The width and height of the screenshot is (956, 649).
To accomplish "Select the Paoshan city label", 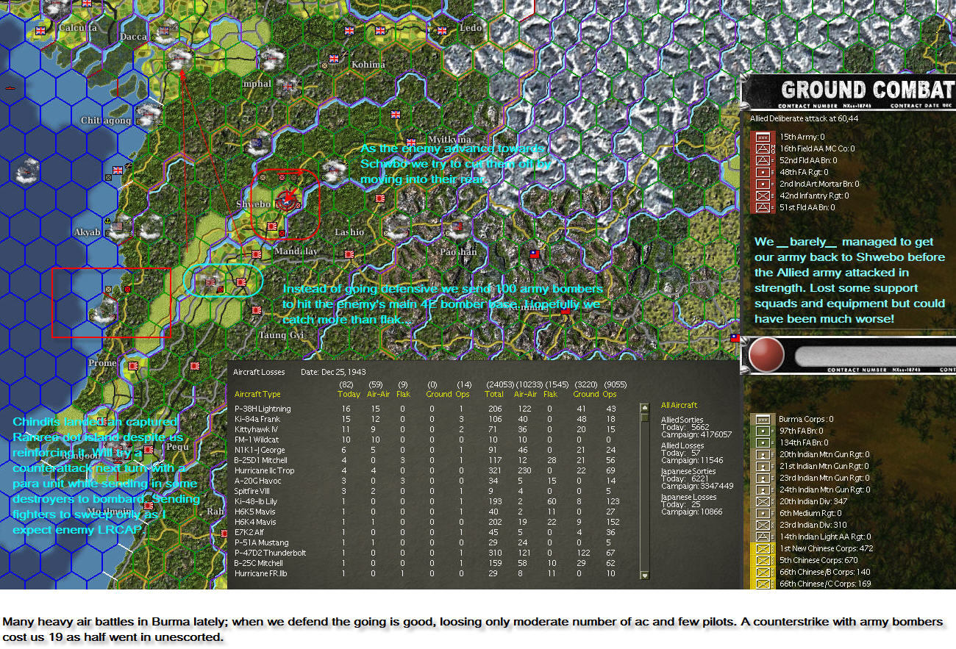I will [459, 252].
